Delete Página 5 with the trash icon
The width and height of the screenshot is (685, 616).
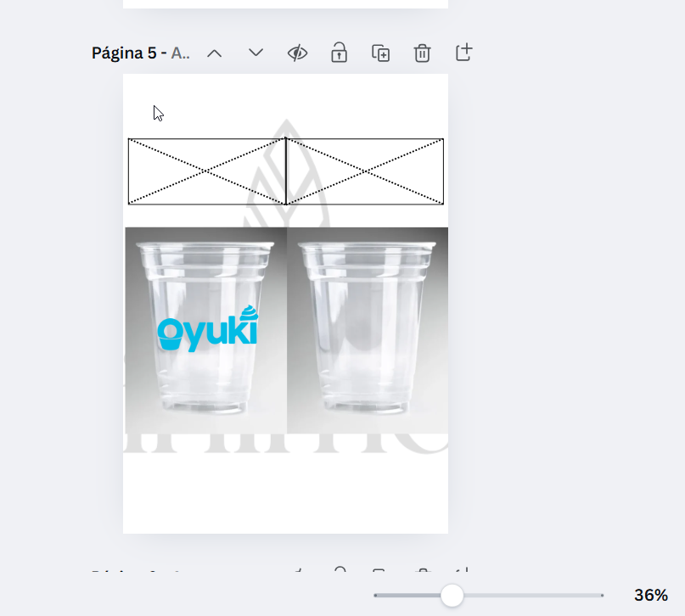click(422, 53)
